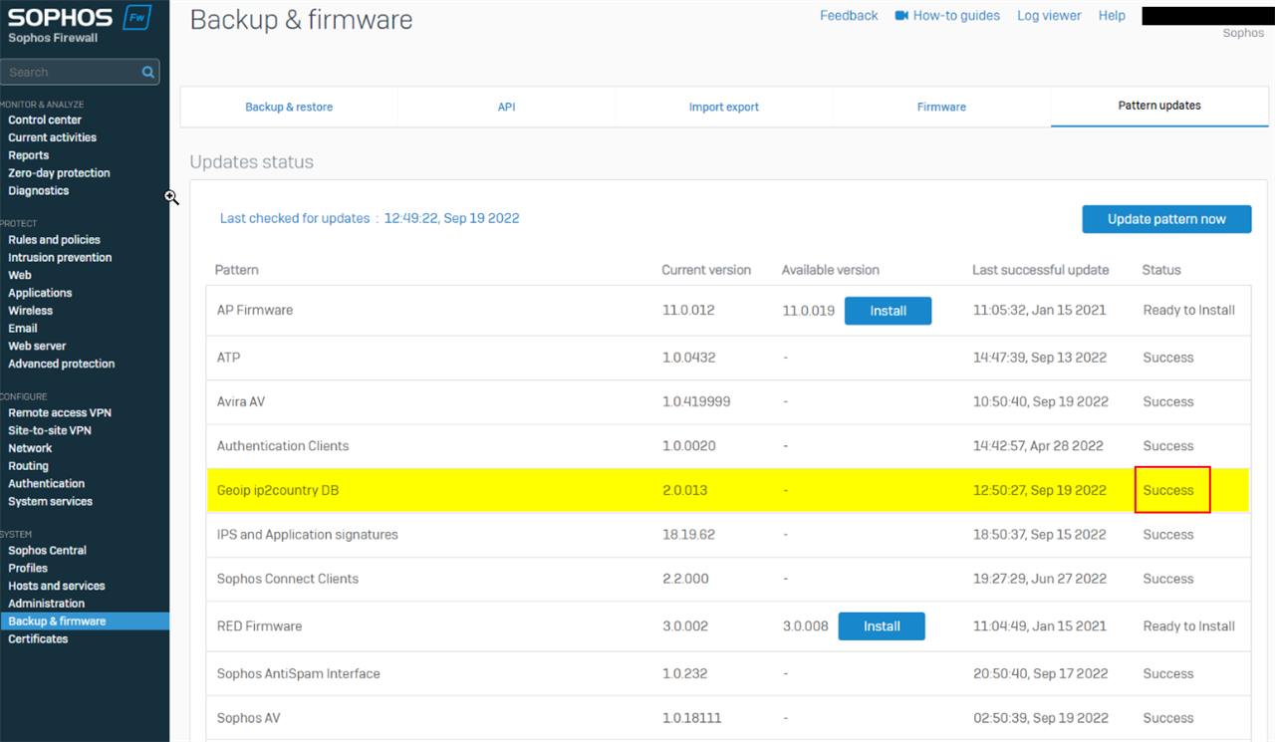The width and height of the screenshot is (1275, 742).
Task: Open Applications in sidebar
Action: (x=40, y=294)
